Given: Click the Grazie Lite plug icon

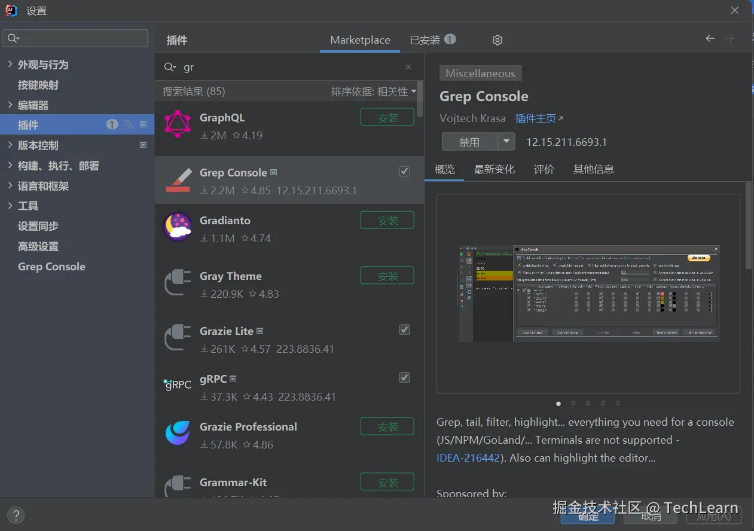Looking at the screenshot, I should 178,337.
